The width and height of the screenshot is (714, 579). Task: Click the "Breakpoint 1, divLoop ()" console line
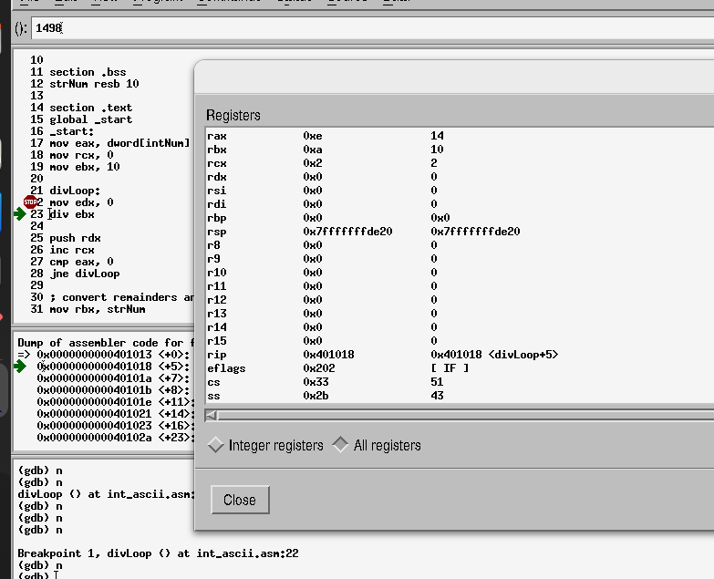158,553
